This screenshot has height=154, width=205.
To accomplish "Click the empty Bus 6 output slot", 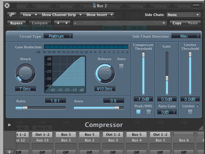I will [x=184, y=134].
